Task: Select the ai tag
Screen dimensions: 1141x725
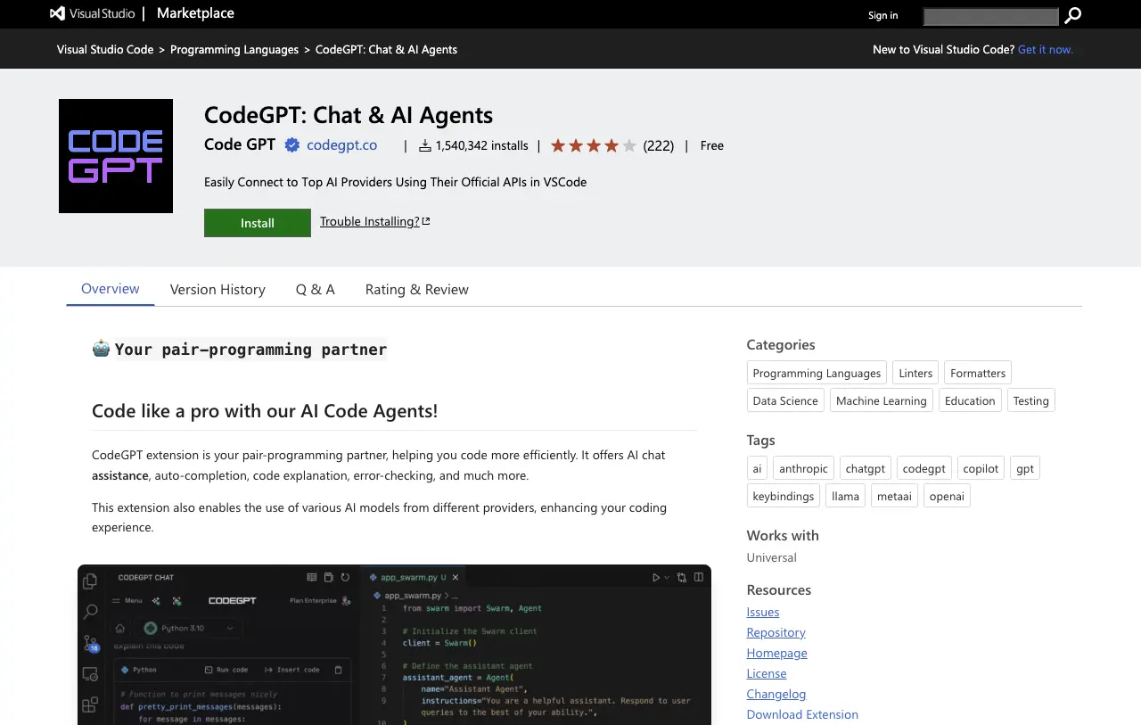Action: click(x=756, y=467)
